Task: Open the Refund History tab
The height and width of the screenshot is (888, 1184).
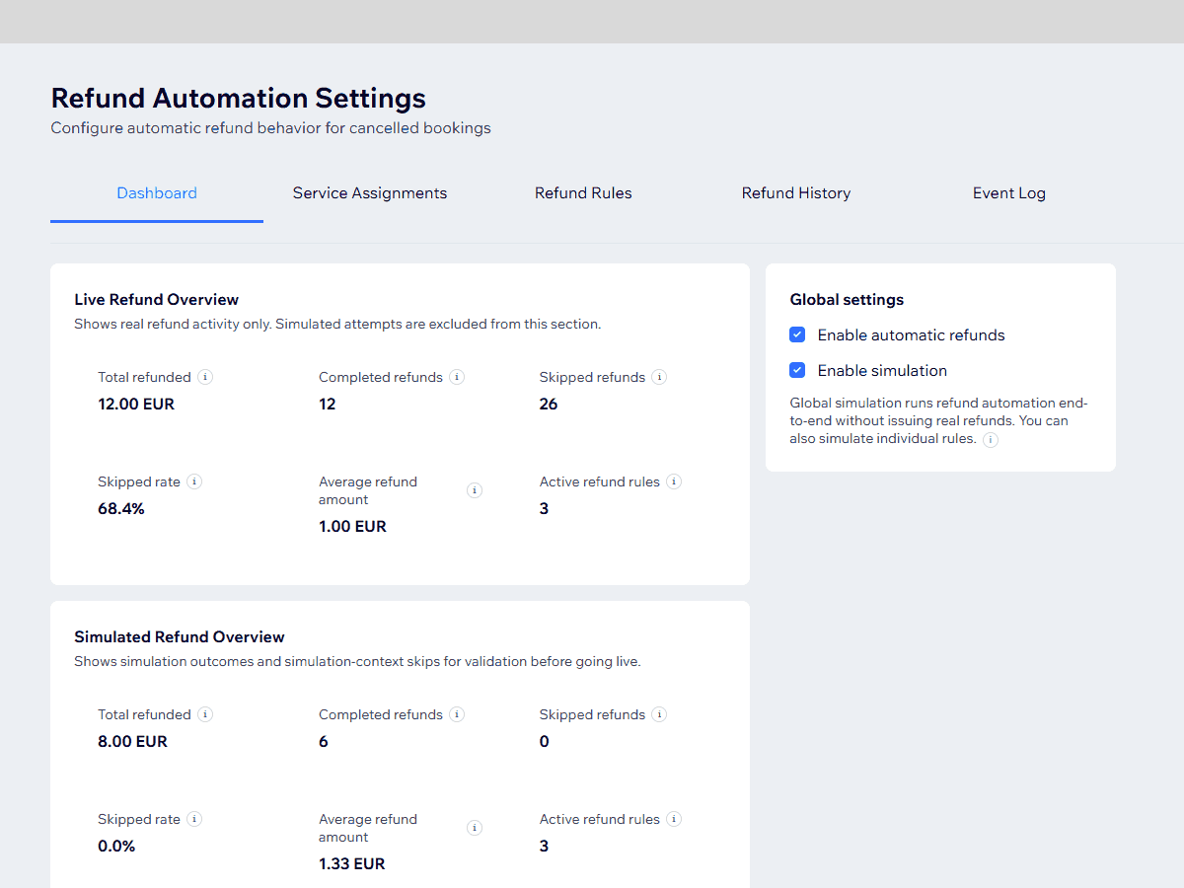Action: point(796,193)
